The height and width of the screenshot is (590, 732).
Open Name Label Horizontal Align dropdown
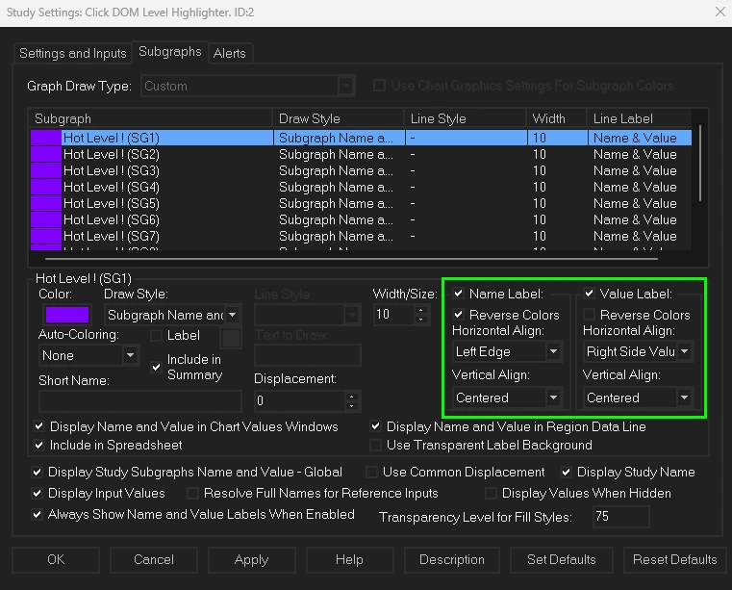point(507,352)
